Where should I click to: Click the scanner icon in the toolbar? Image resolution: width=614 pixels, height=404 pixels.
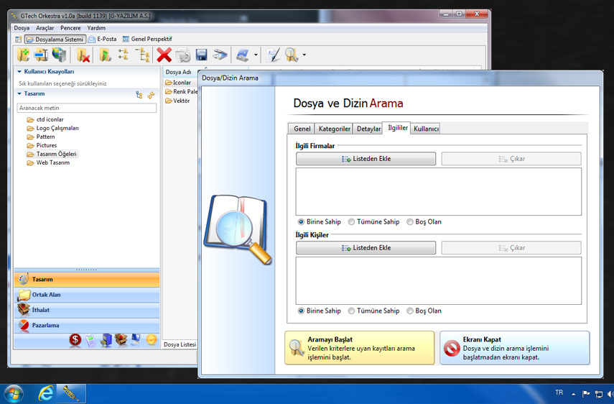click(220, 55)
